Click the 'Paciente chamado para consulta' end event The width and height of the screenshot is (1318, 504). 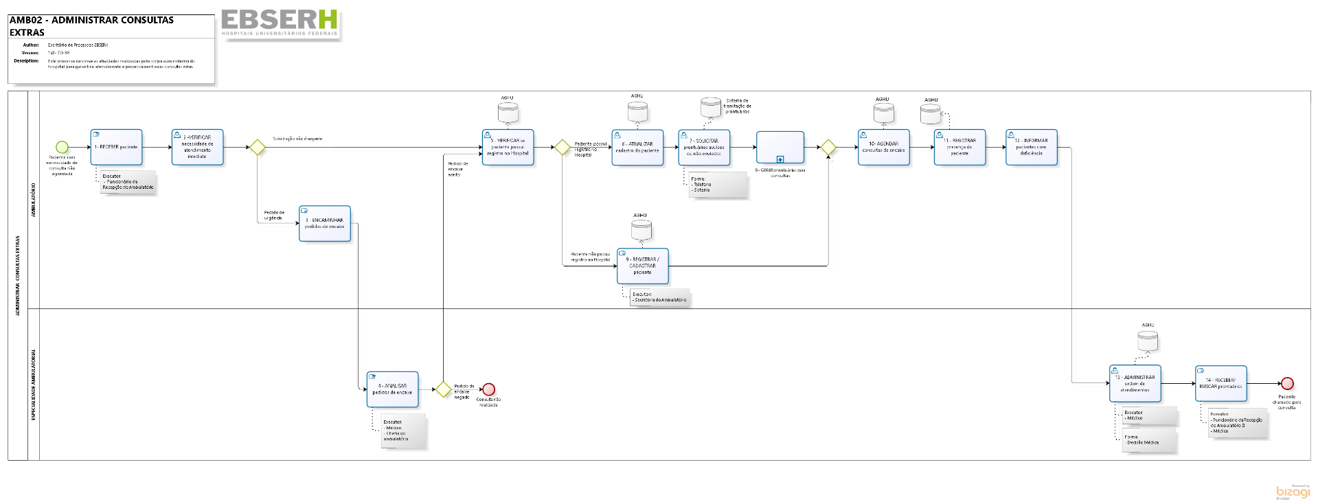point(1287,383)
